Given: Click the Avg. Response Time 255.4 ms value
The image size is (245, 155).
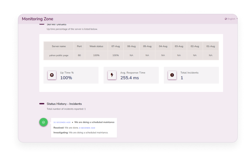Looking at the screenshot, I should coord(130,78).
